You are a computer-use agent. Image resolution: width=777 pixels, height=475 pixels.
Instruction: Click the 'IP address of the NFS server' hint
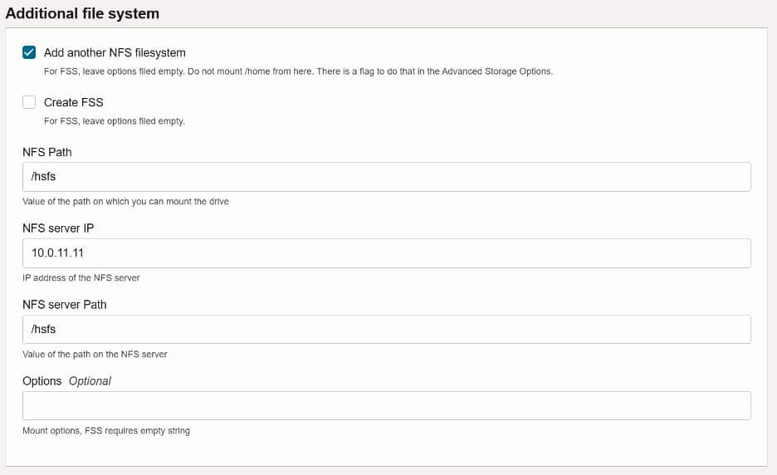[x=81, y=277]
